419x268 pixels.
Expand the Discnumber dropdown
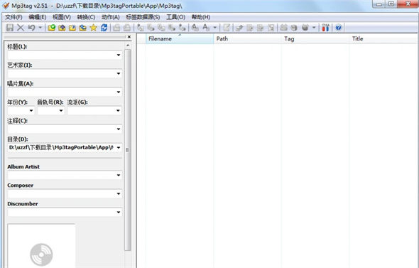coord(119,213)
